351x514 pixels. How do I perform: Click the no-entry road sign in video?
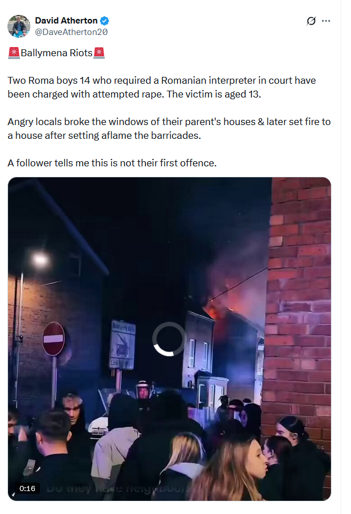click(54, 338)
